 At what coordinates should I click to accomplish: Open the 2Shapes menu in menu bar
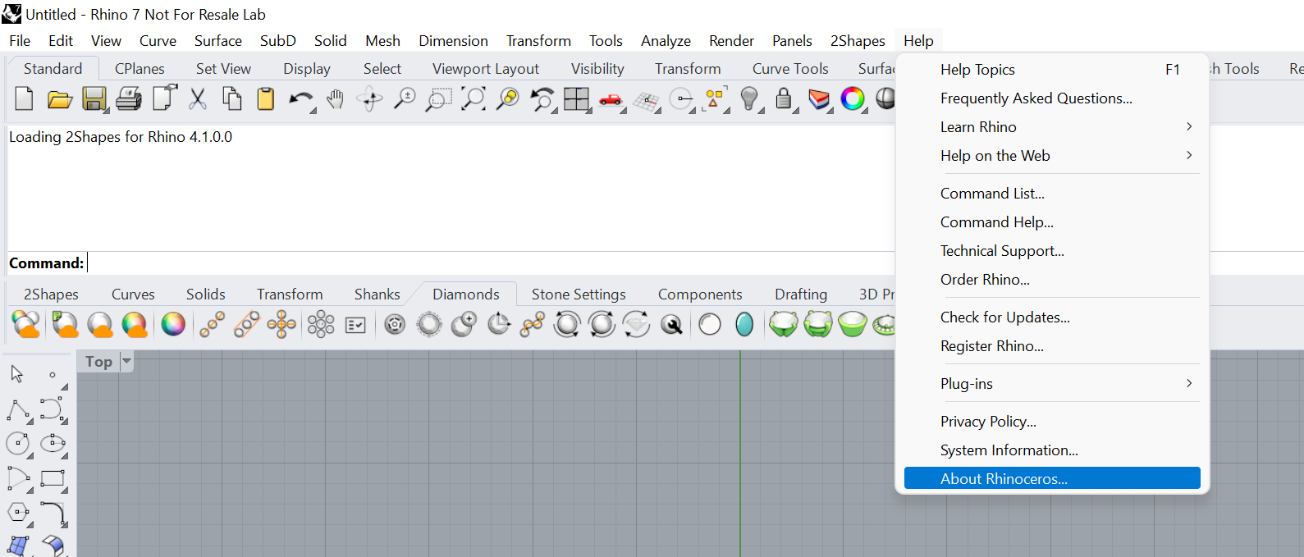(x=857, y=41)
